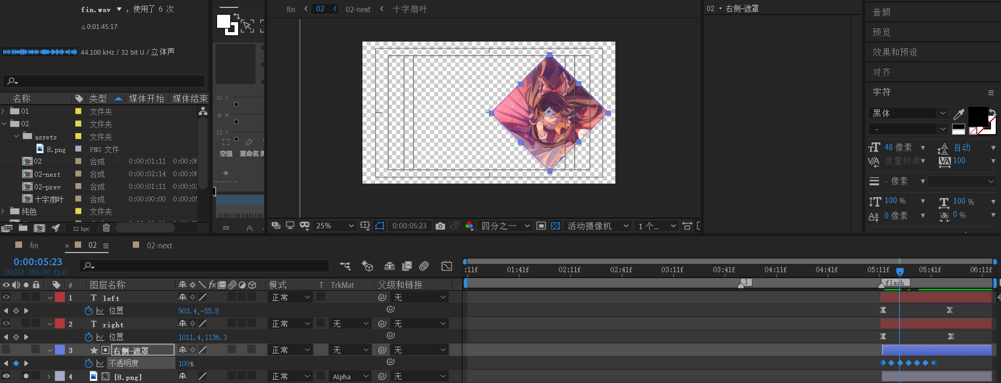
Task: Go to 十字扇叶 in the composition breadcrumb
Action: (x=410, y=9)
